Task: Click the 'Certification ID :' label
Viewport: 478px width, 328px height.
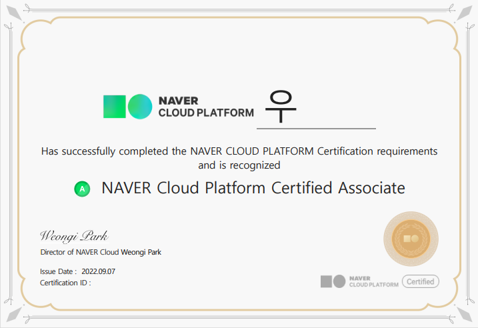Action: (65, 283)
